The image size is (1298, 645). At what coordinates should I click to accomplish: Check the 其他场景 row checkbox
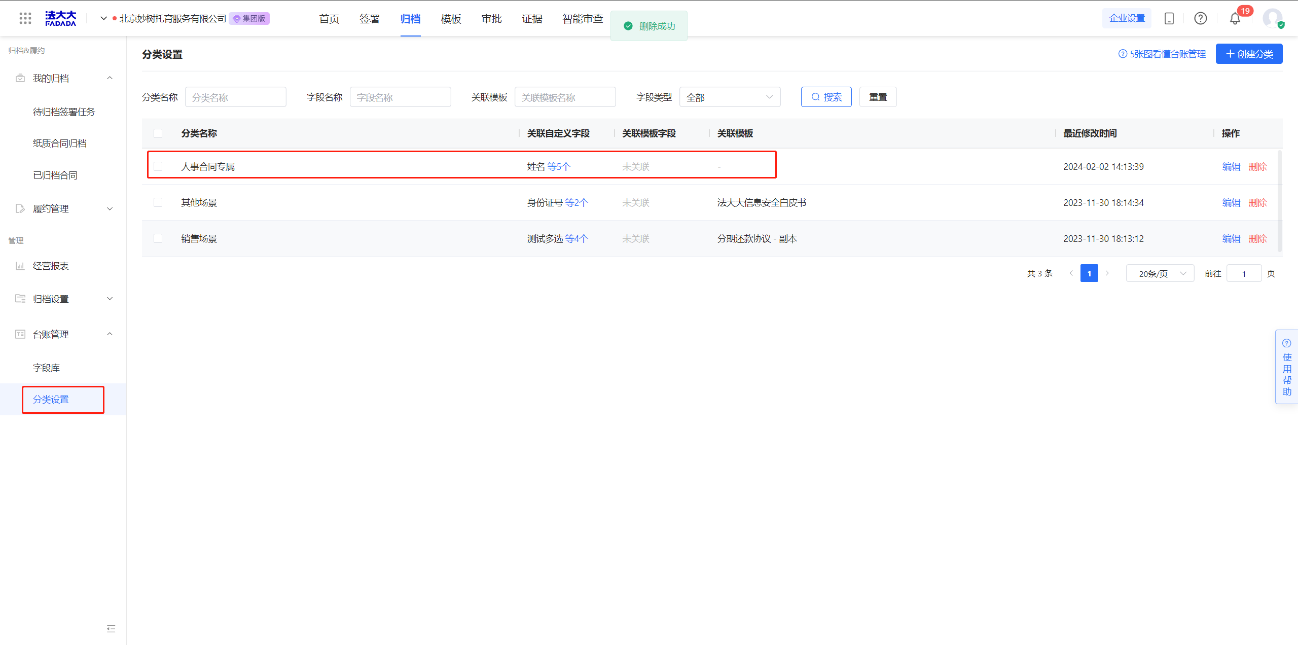point(158,202)
